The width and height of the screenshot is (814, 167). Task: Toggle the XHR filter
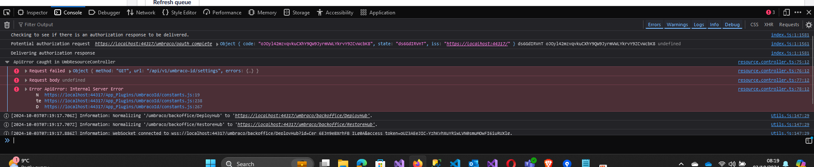click(x=769, y=25)
